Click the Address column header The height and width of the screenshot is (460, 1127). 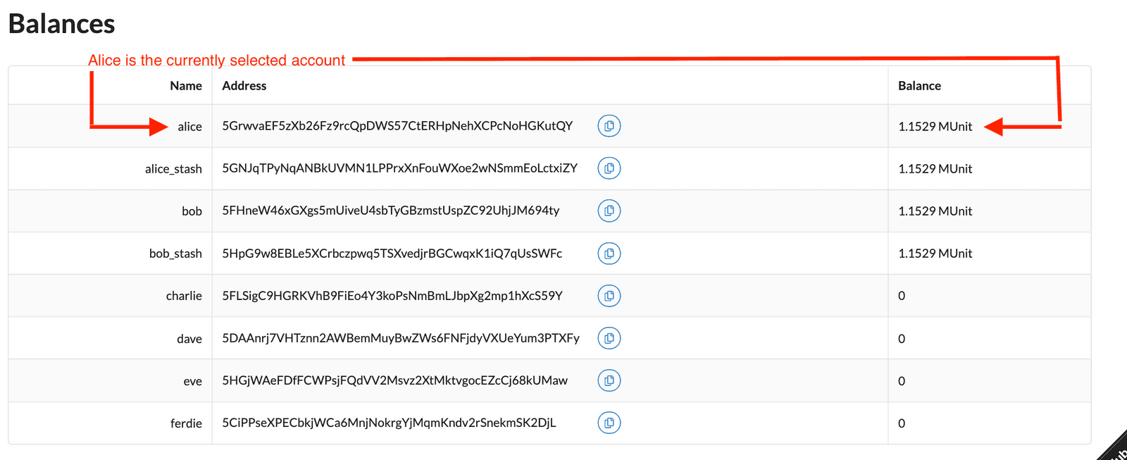(x=244, y=86)
